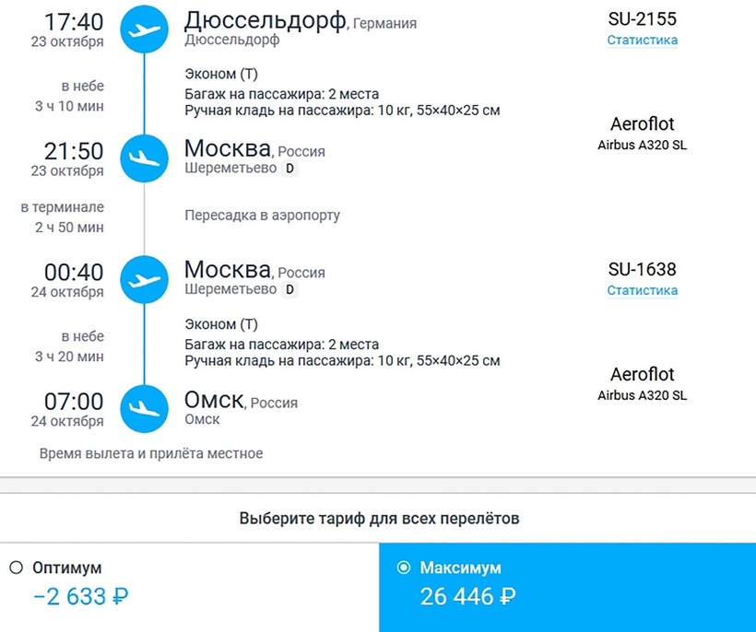This screenshot has width=756, height=632.
Task: Click the first Aeroflot airline name
Action: 642,124
